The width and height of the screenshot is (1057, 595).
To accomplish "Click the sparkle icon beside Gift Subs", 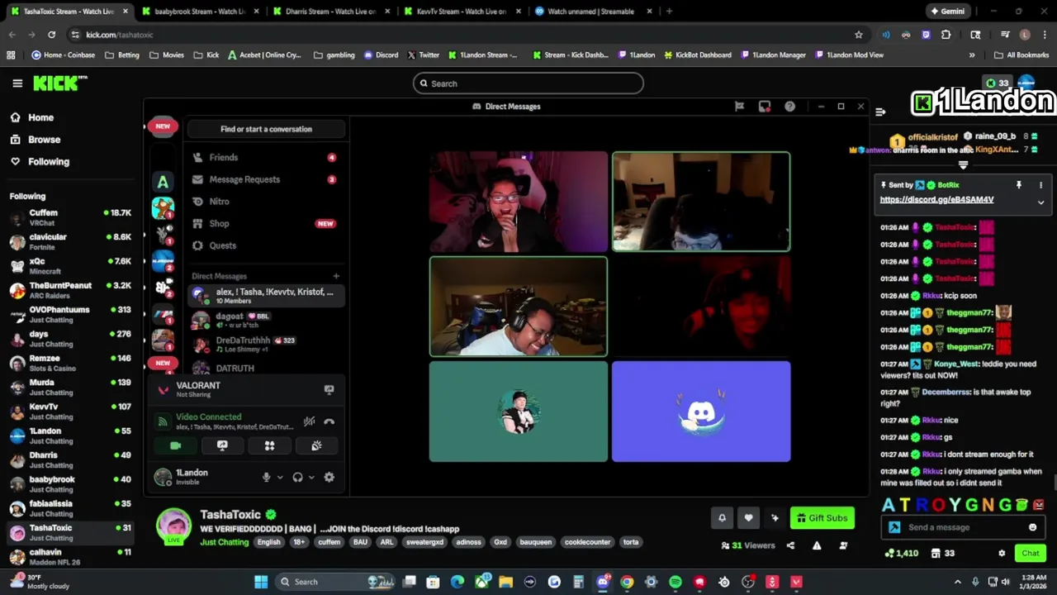I will (x=775, y=518).
